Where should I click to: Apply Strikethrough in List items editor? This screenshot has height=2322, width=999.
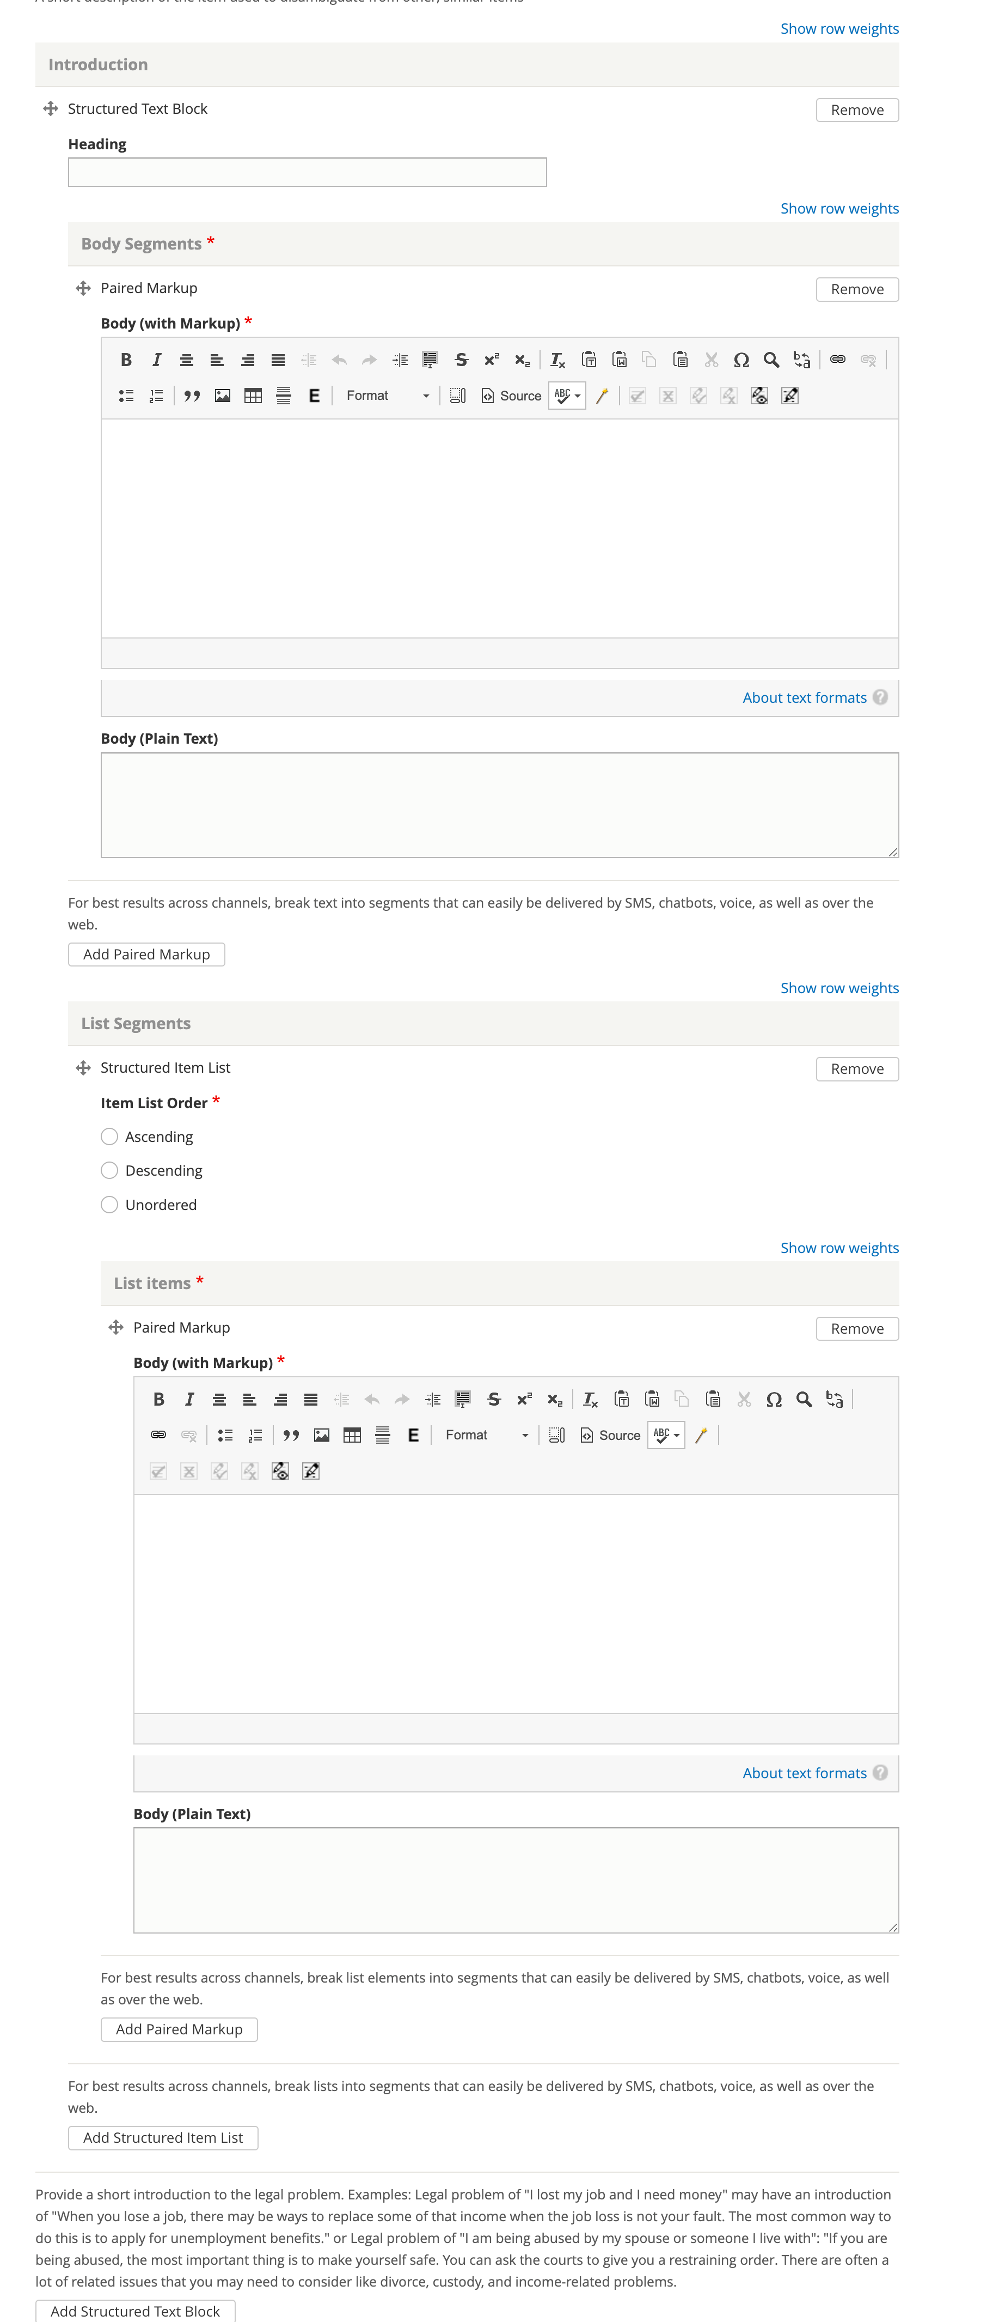pyautogui.click(x=494, y=1399)
